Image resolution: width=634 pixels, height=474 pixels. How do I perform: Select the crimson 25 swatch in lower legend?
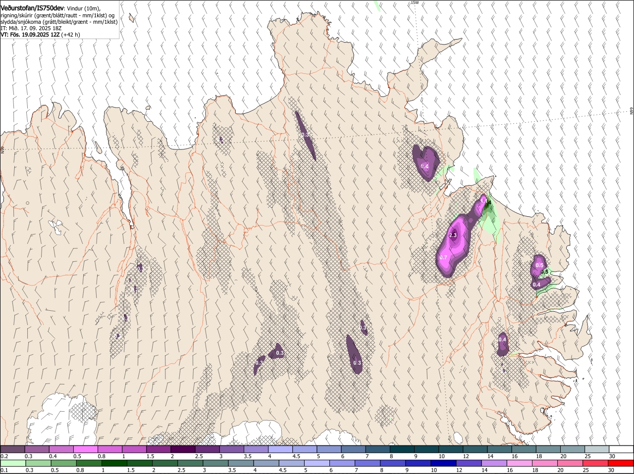[595, 464]
